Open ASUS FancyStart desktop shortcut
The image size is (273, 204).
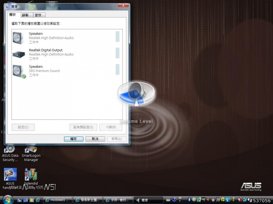(x=10, y=178)
